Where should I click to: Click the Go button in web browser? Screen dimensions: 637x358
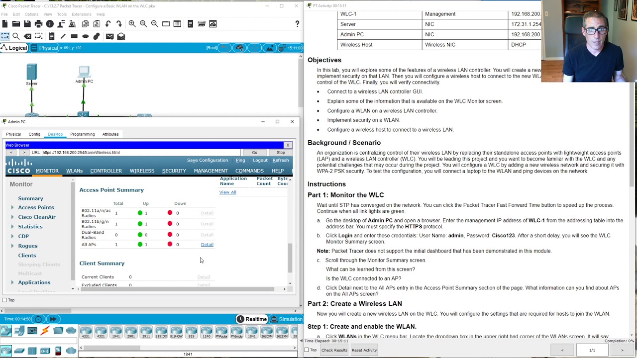click(x=254, y=153)
